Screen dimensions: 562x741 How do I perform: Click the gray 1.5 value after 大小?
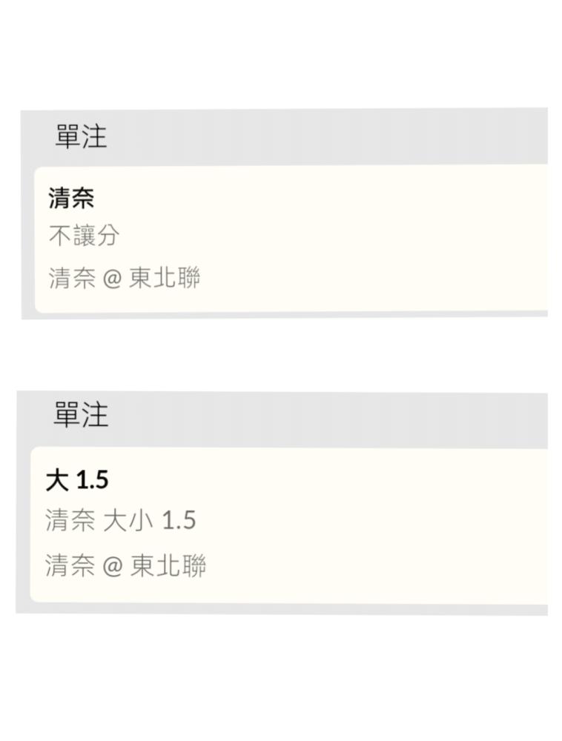click(x=179, y=520)
